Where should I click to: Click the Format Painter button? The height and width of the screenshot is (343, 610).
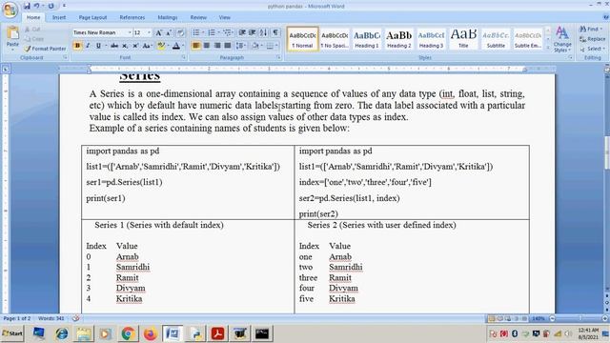(45, 49)
